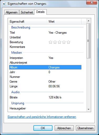
Task: Open link to remove properties and personal information
Action: pos(42,117)
